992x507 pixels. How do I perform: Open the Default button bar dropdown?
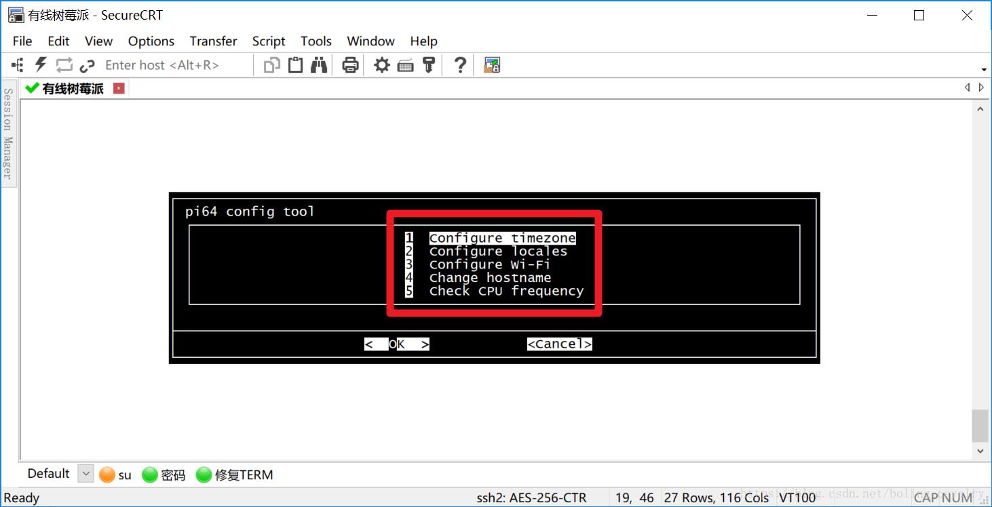point(85,474)
